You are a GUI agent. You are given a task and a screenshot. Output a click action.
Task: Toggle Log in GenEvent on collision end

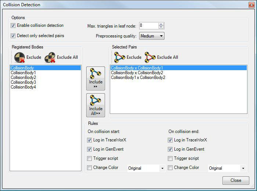coord(170,149)
